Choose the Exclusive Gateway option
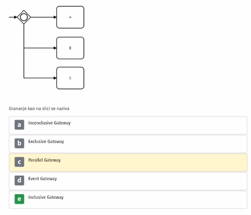The image size is (251, 215). point(128,144)
